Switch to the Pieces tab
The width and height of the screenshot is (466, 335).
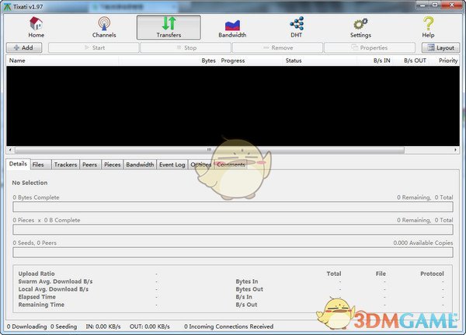tap(112, 165)
